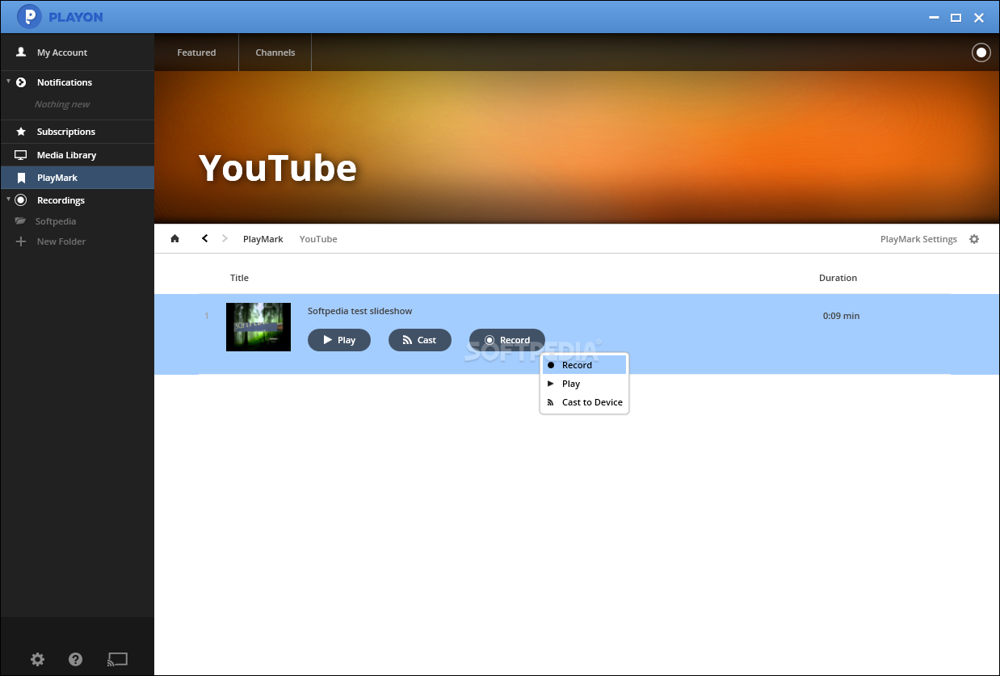The image size is (1000, 676).
Task: Click the record circle icon in top right
Action: point(981,52)
